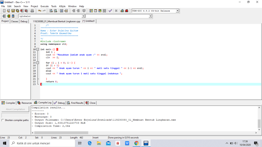262x147 pixels.
Task: Open Profile Analysis bar chart icon
Action: pyautogui.click(x=122, y=11)
